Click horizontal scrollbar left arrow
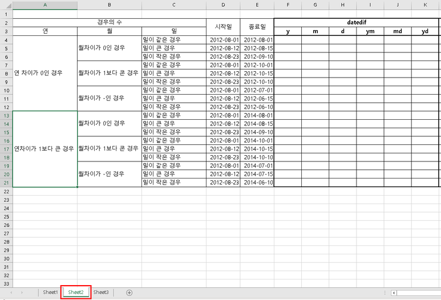The width and height of the screenshot is (441, 300). 394,293
